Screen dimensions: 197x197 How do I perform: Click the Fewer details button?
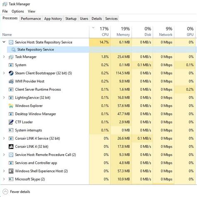point(16,192)
